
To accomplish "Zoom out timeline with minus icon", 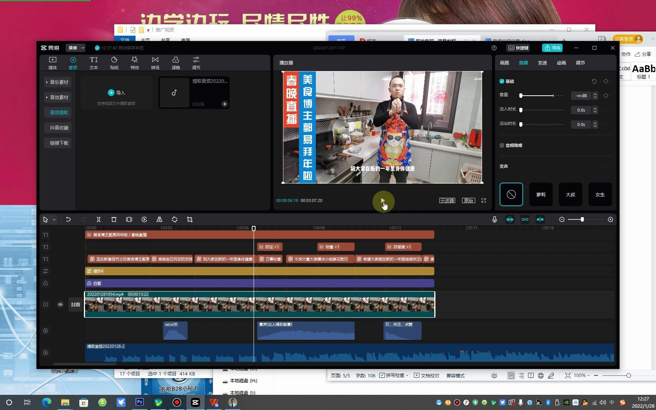I will [x=562, y=219].
